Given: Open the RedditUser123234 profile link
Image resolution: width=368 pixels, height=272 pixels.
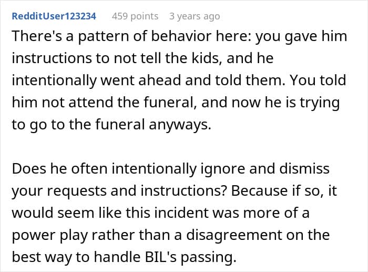Looking at the screenshot, I should pos(54,16).
